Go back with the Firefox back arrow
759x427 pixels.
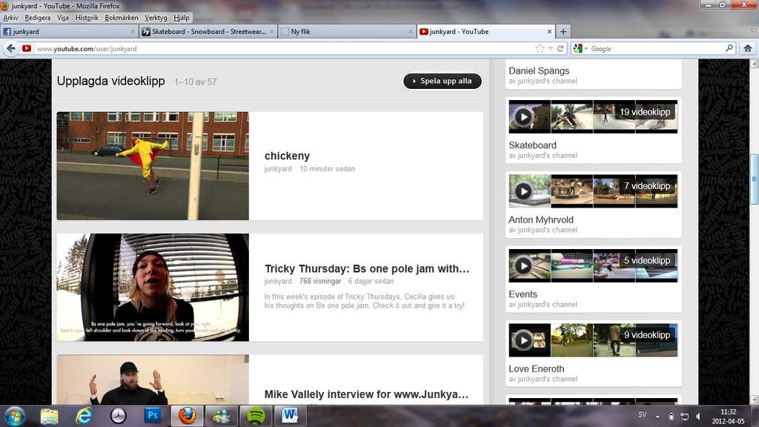tap(10, 48)
